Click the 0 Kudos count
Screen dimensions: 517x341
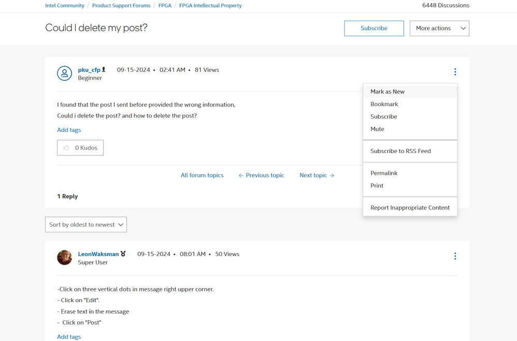pos(86,148)
